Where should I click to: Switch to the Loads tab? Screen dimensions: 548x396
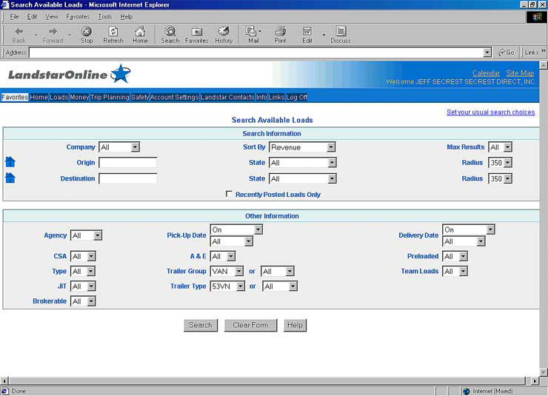click(59, 97)
